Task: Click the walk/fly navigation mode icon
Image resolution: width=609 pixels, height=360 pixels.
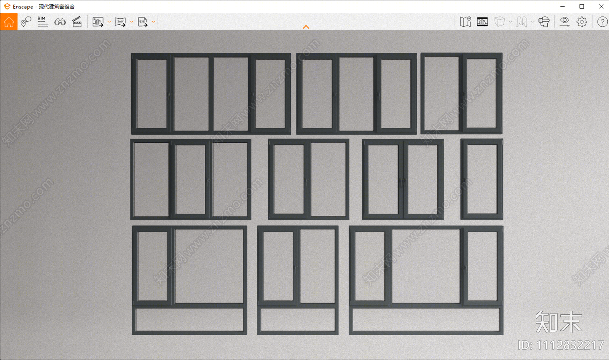Action: coord(521,22)
